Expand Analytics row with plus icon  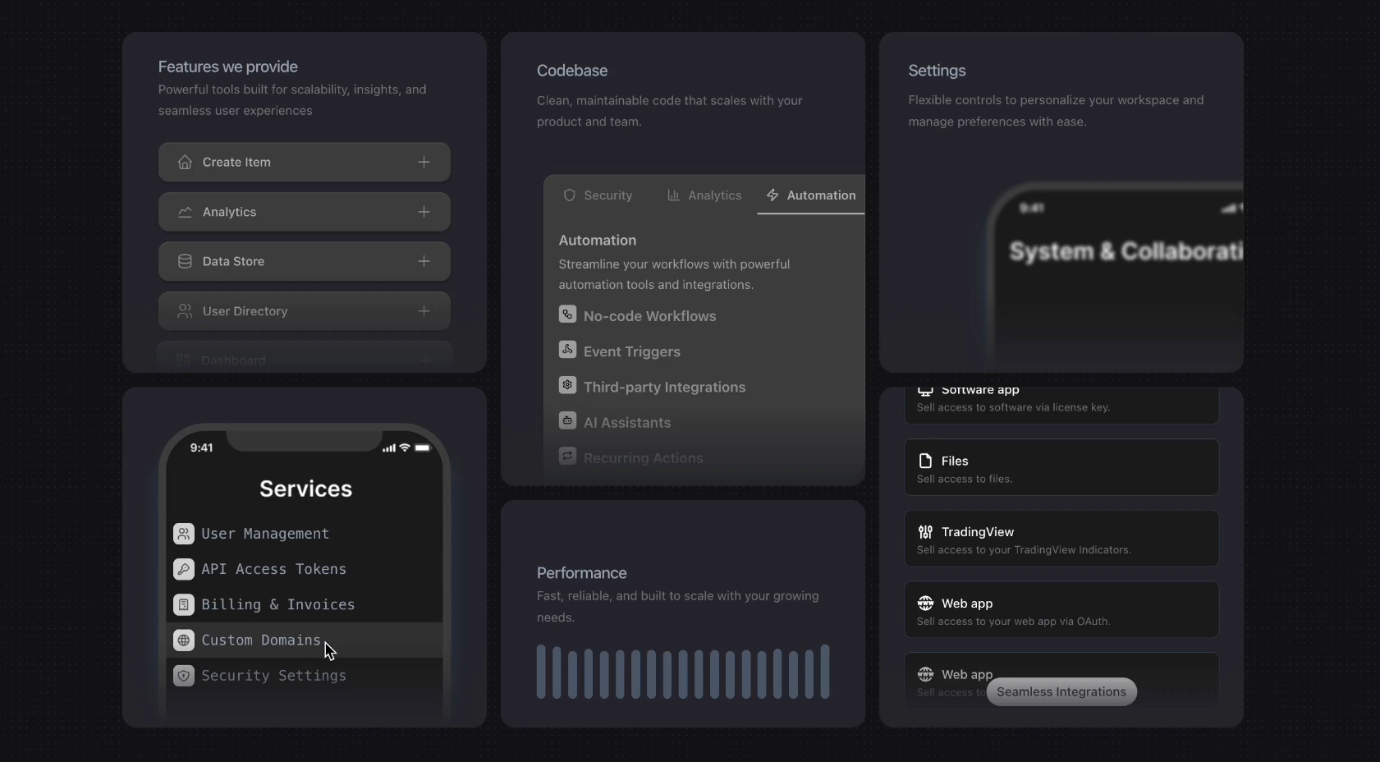[x=424, y=212]
